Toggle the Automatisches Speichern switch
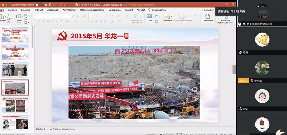Viewport: 287px width, 135px height. (39, 5)
